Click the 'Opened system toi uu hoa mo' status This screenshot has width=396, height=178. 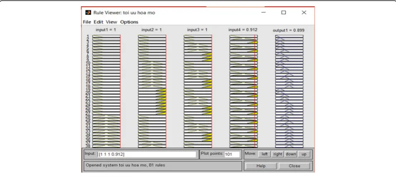pos(125,166)
